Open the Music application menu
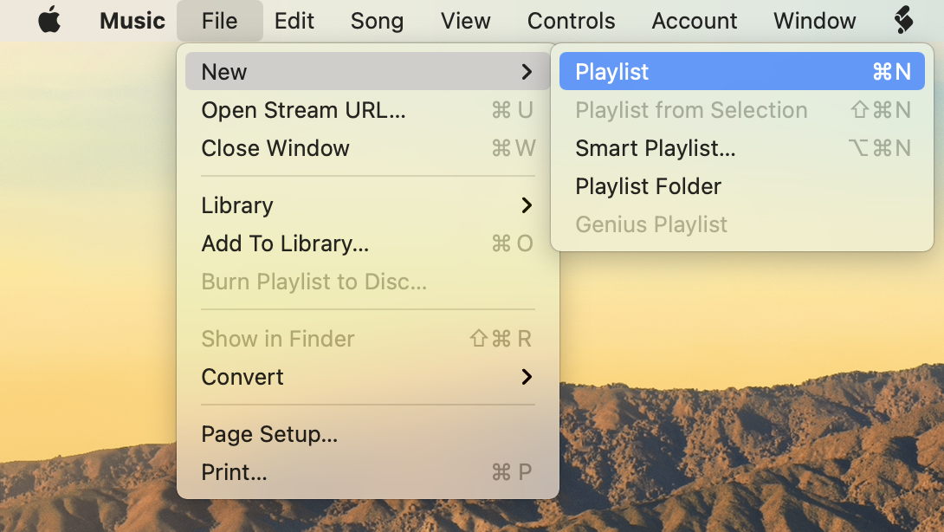The width and height of the screenshot is (944, 532). 133,21
